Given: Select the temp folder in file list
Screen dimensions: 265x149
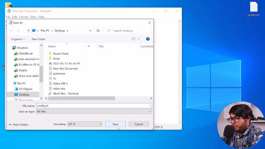Looking at the screenshot, I should pos(56,58).
